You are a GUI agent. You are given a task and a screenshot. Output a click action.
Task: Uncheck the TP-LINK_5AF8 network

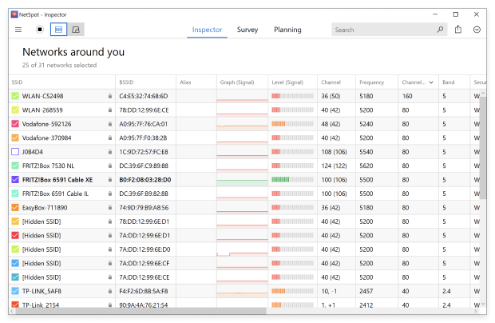(15, 291)
